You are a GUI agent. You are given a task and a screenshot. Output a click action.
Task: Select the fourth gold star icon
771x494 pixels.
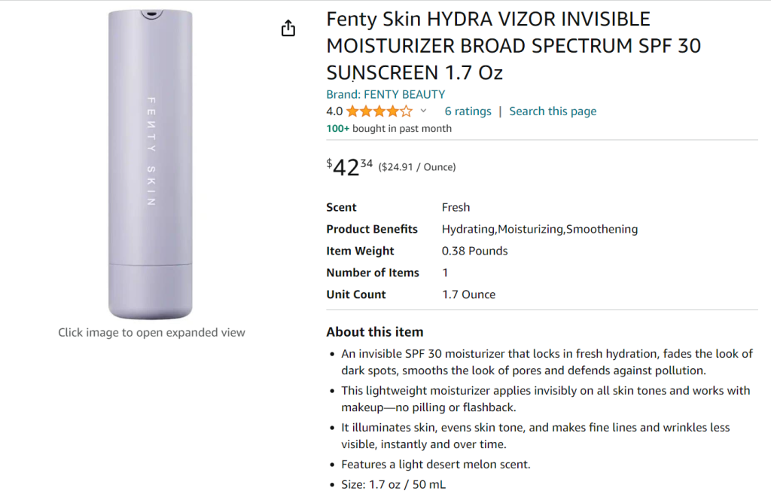tap(392, 111)
